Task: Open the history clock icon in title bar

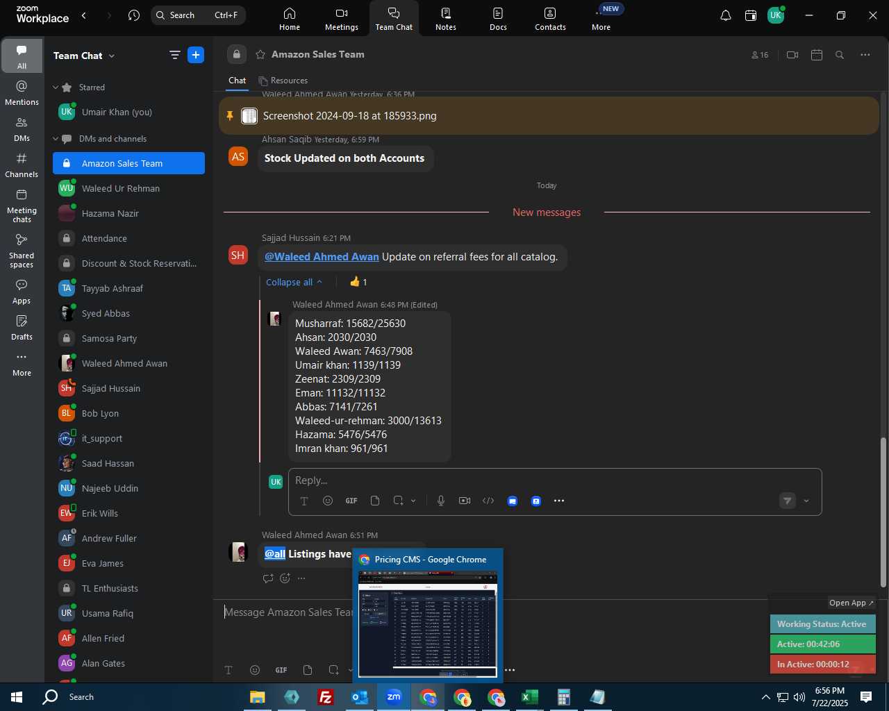Action: (134, 15)
